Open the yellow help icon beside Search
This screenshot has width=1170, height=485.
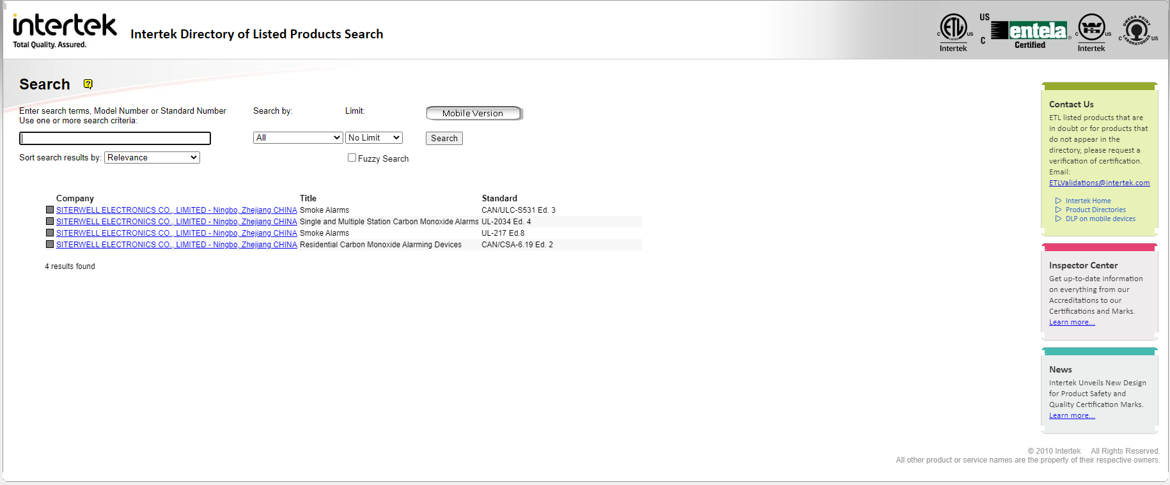point(88,84)
